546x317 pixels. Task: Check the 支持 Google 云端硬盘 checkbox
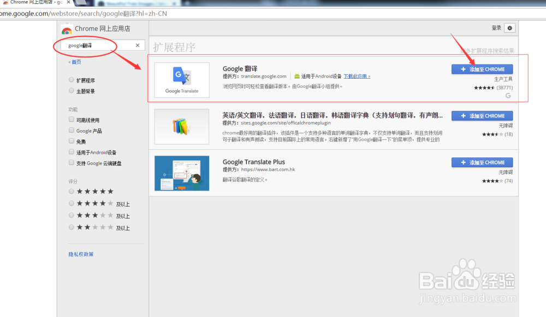click(x=72, y=163)
